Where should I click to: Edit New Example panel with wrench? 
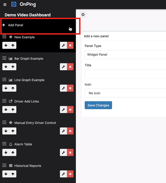[63, 45]
